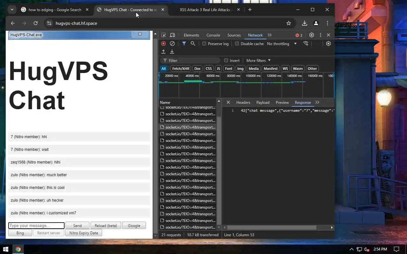This screenshot has height=254, width=407.
Task: Click the Type your message input
Action: coord(36,225)
